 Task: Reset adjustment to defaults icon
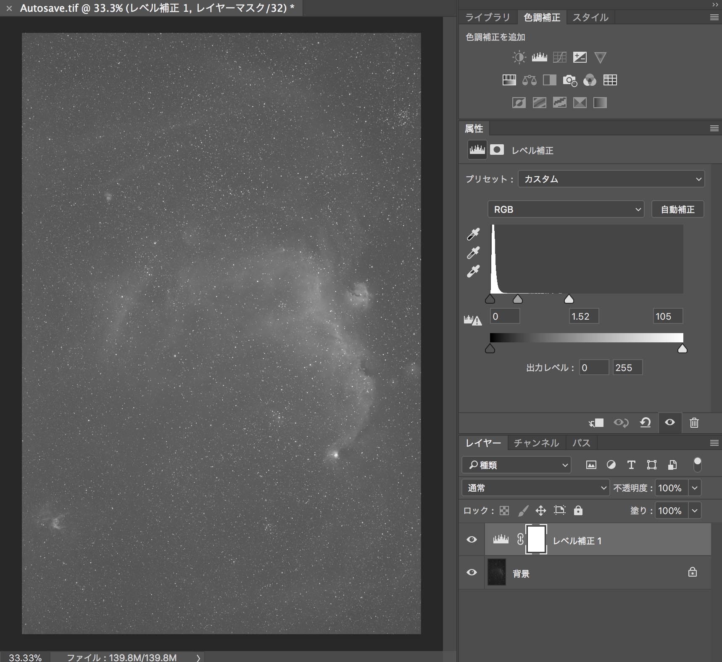645,422
